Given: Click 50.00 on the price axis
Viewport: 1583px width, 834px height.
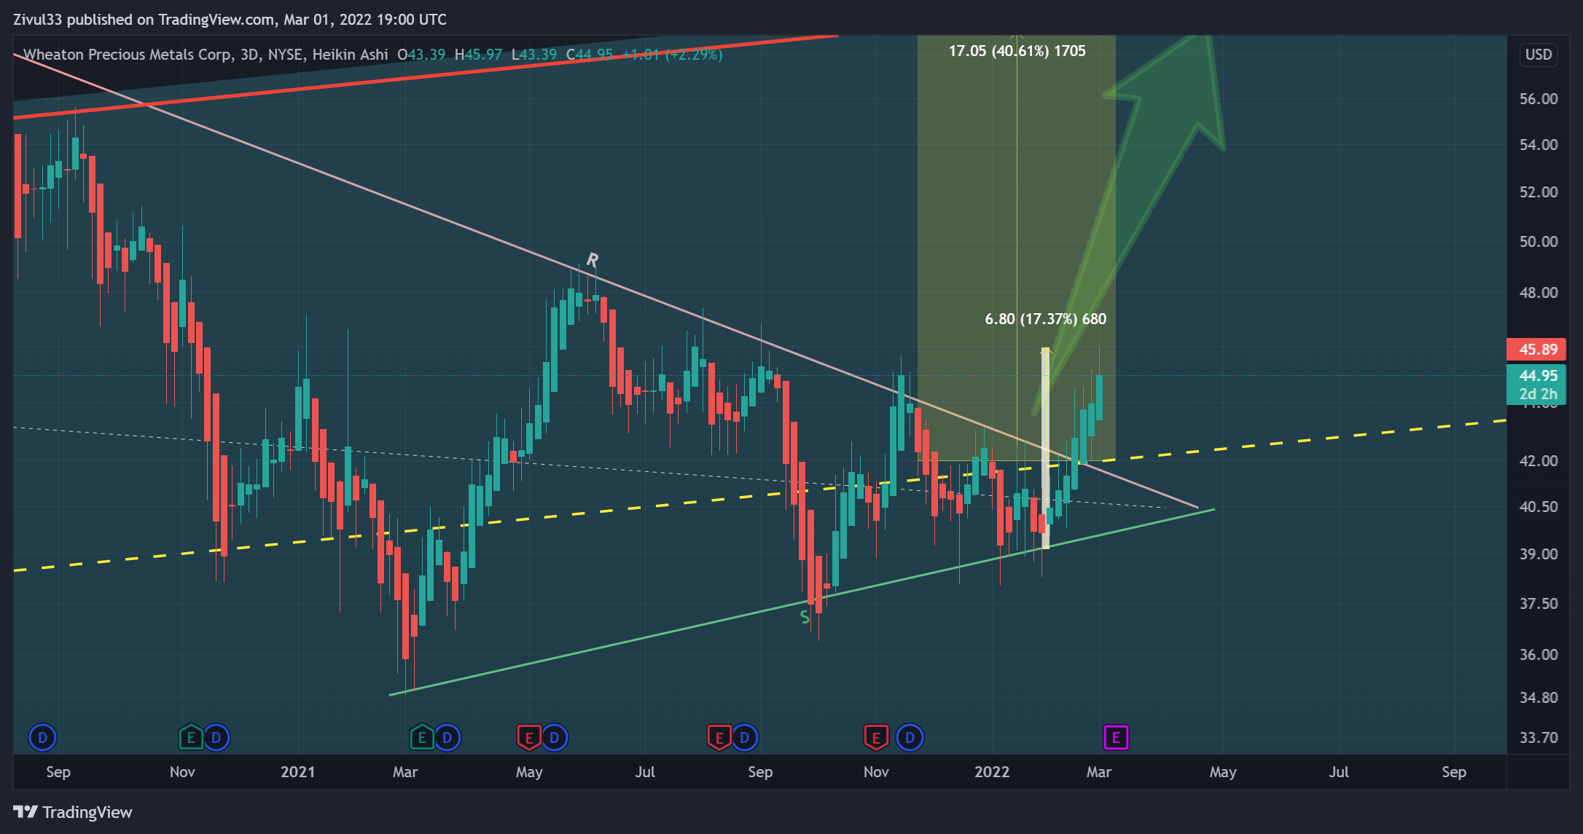Looking at the screenshot, I should 1539,242.
